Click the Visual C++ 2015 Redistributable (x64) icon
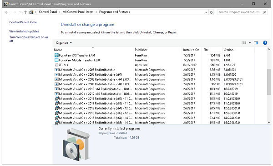Image resolution: width=273 pixels, height=166 pixels. [56, 118]
